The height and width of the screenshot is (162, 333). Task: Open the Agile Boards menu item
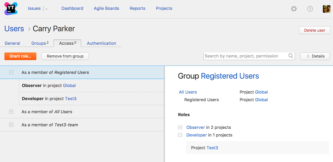106,8
